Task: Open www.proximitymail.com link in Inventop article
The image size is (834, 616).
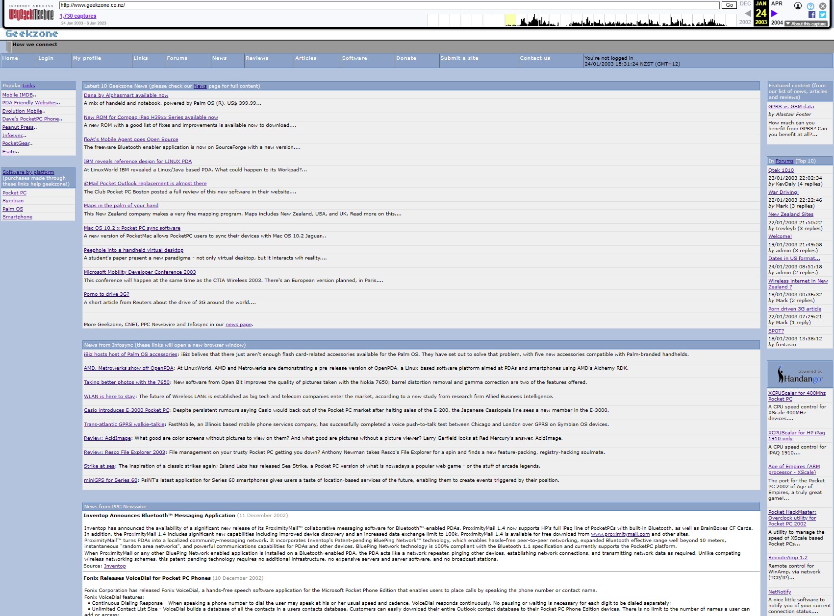Action: click(620, 534)
